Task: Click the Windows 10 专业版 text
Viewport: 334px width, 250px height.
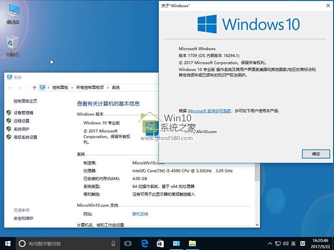Action: [x=102, y=123]
